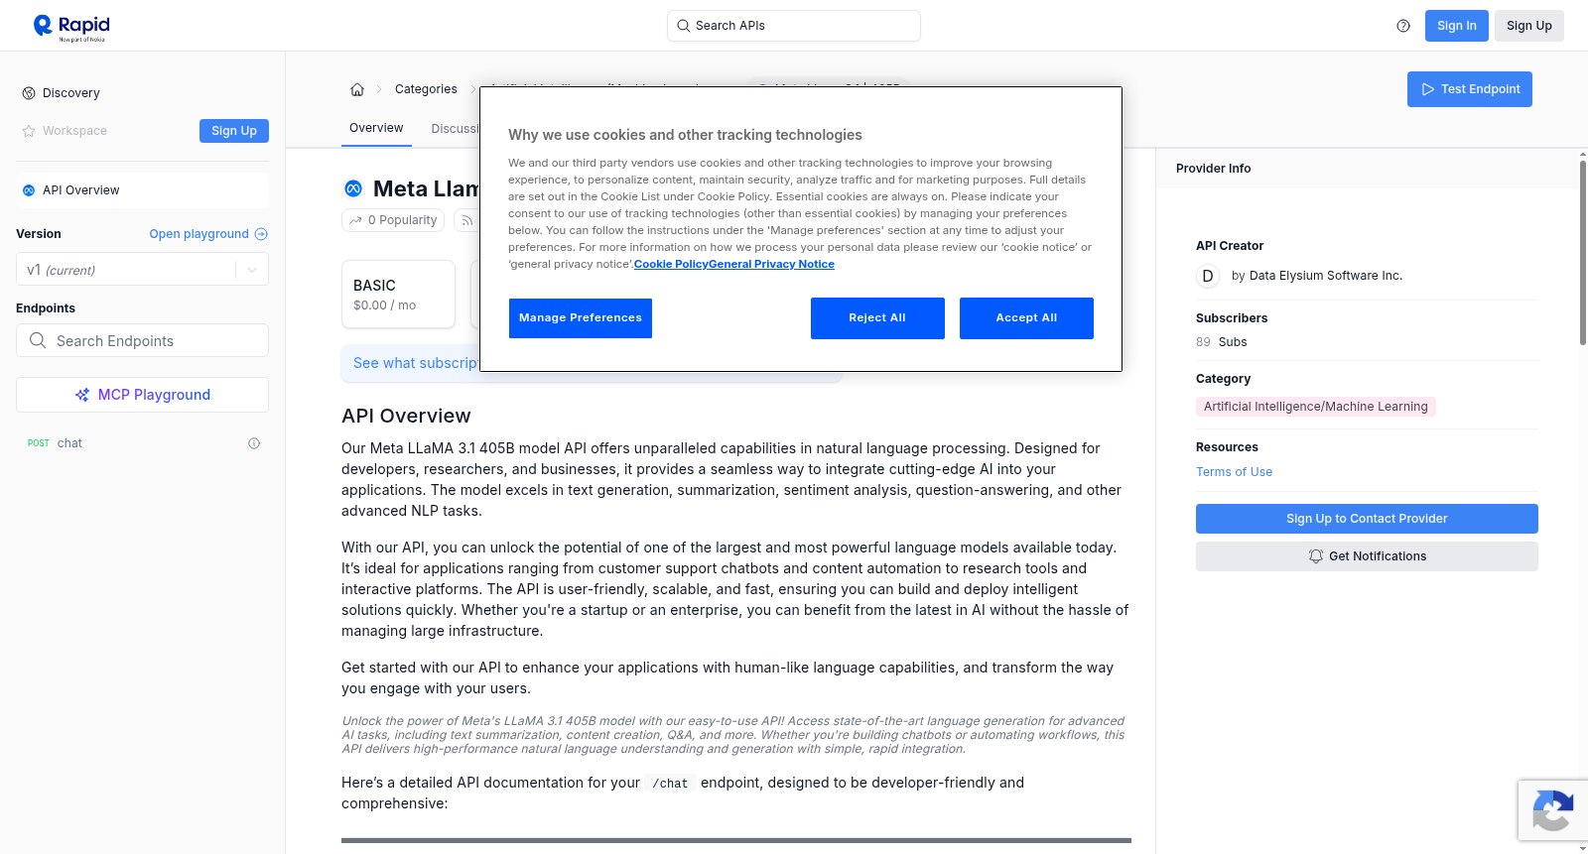
Task: Click the Rapid logo
Action: (x=71, y=27)
